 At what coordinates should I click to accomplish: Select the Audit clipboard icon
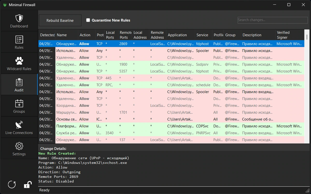tap(19, 82)
